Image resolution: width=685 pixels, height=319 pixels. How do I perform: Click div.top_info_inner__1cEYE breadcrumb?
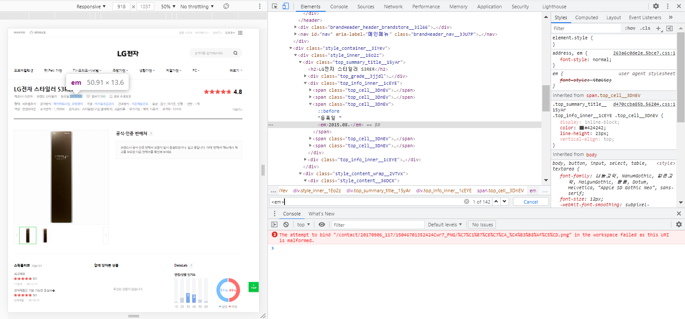pyautogui.click(x=444, y=191)
